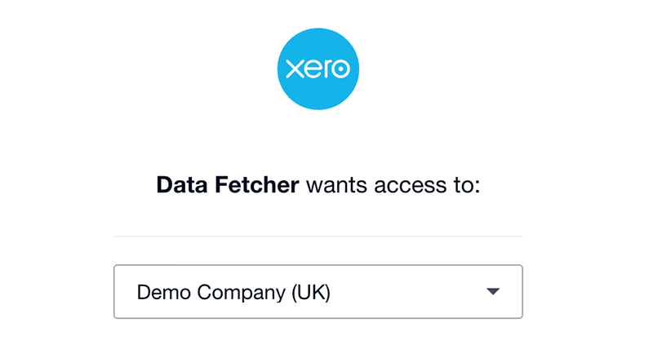This screenshot has height=349, width=653.
Task: Click the black triangle caret icon
Action: 493,292
